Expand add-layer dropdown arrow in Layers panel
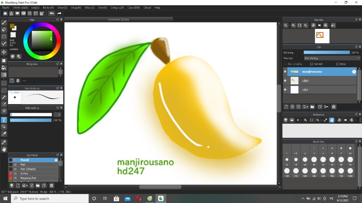The image size is (362, 203). [307, 107]
